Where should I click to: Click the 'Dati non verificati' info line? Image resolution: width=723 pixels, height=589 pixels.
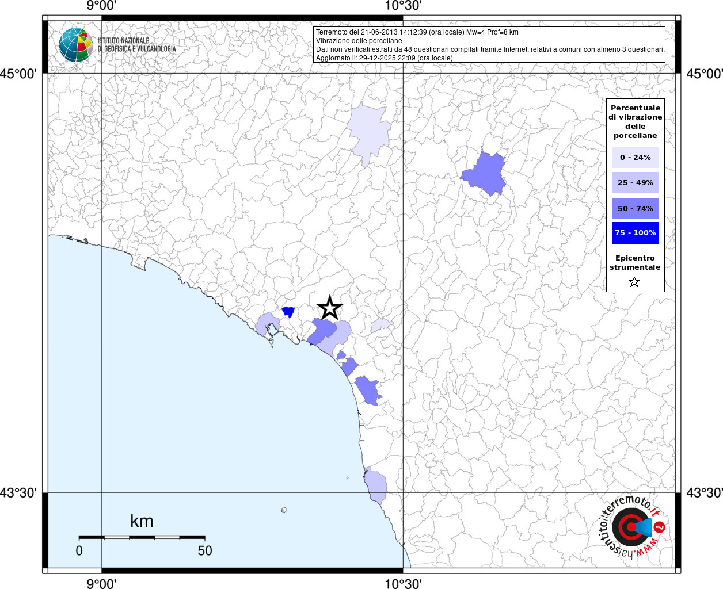click(490, 49)
